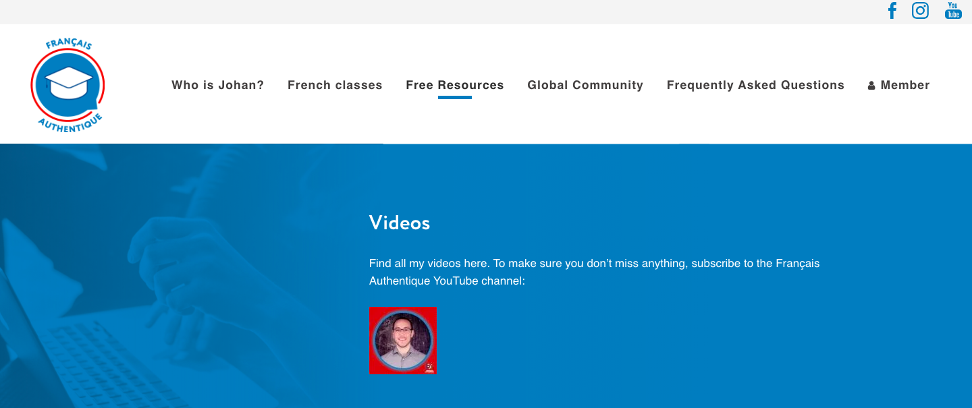
Task: Select the Free Resources menu item
Action: [x=455, y=85]
